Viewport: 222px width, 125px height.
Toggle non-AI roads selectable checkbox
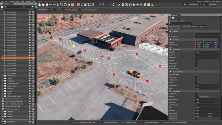(x=79, y=10)
